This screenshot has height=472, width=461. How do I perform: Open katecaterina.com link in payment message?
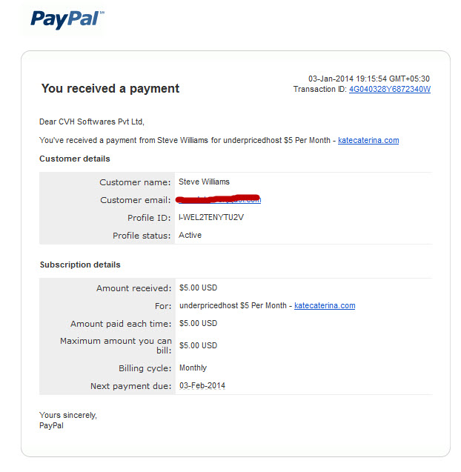click(368, 140)
